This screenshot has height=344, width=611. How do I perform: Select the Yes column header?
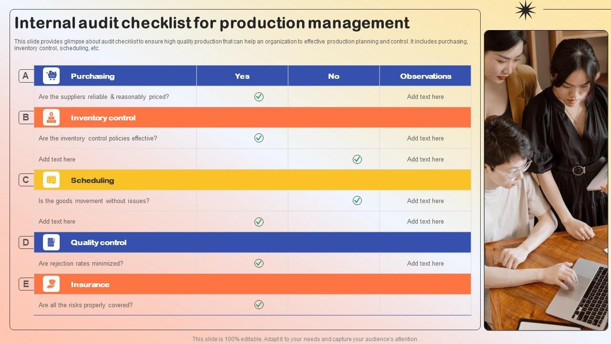(242, 76)
